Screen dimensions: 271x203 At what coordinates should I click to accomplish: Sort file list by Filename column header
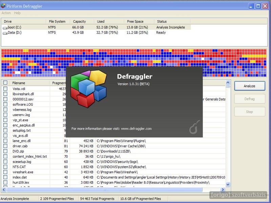coord(29,83)
